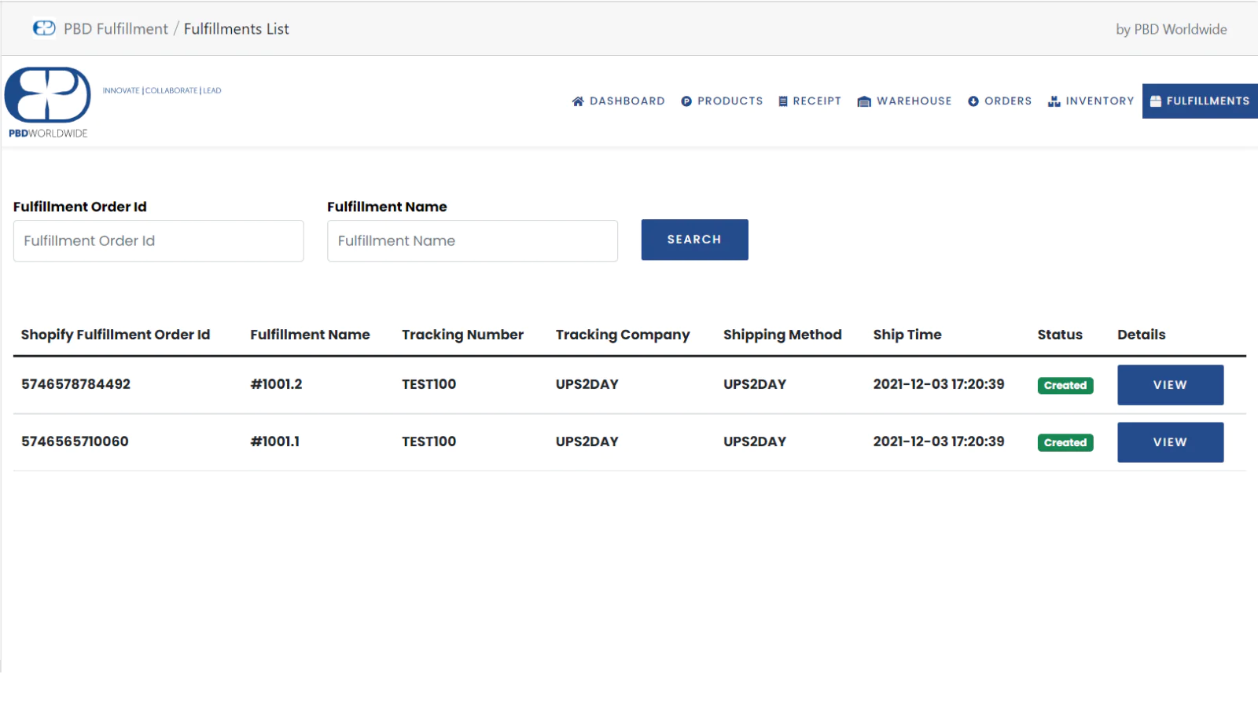Image resolution: width=1258 pixels, height=707 pixels.
Task: View details for fulfillment #1001.2
Action: [1170, 385]
